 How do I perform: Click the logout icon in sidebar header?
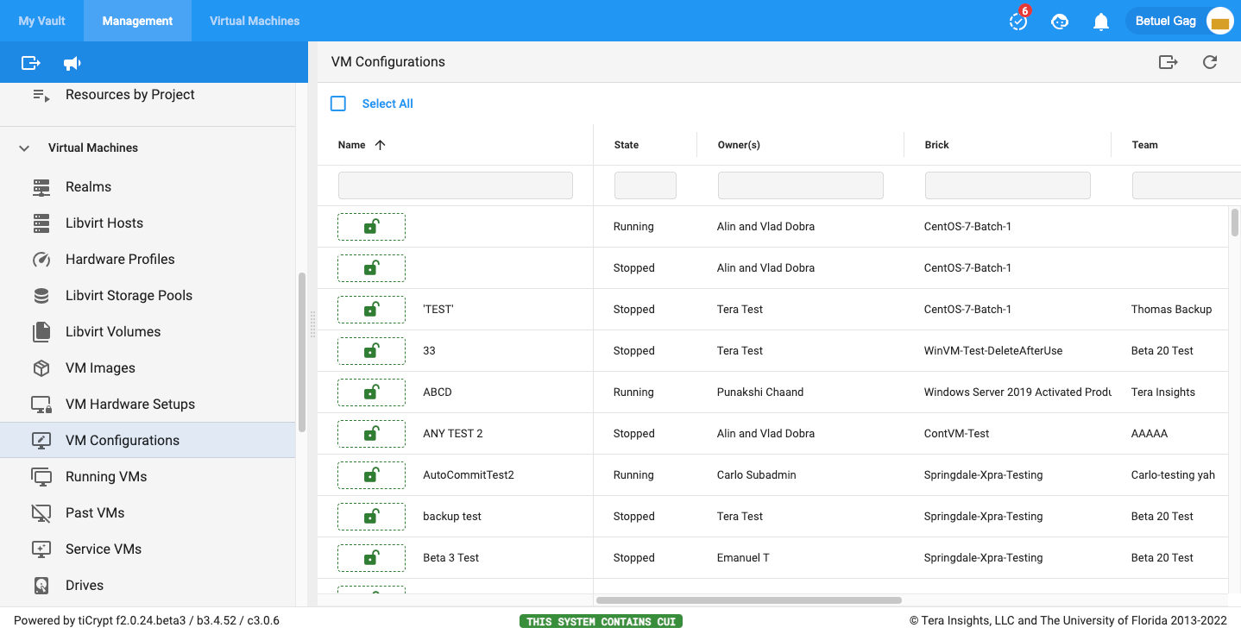point(31,63)
